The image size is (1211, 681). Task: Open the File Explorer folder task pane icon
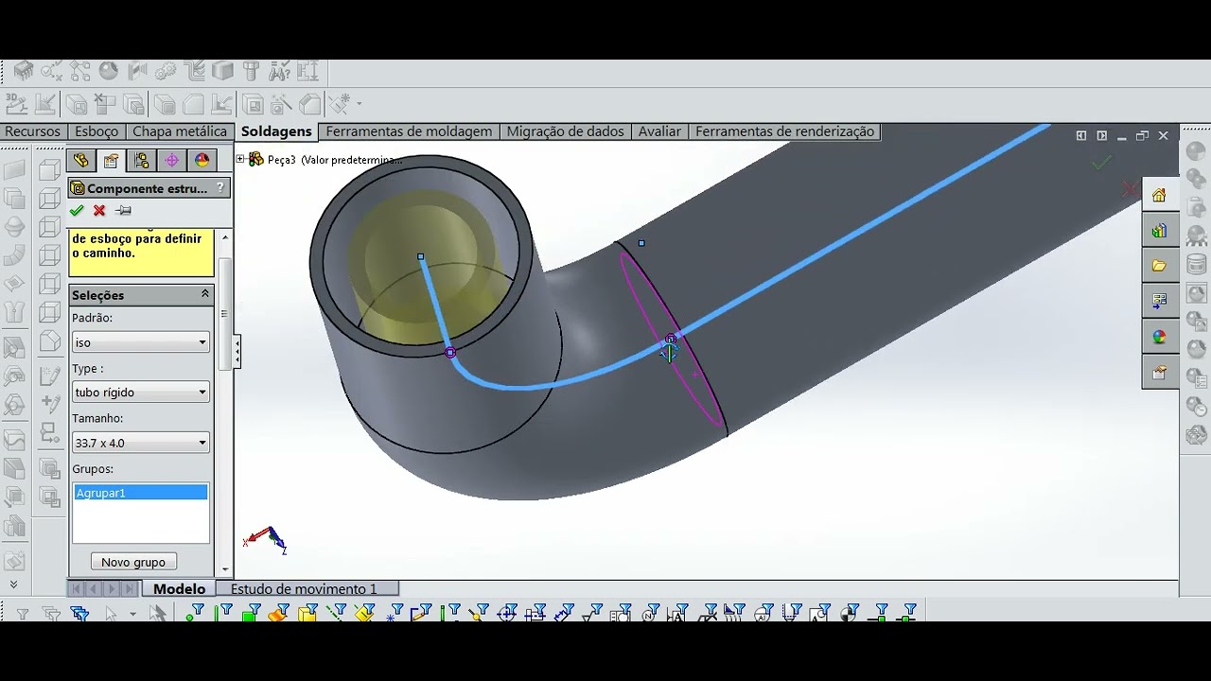1159,266
